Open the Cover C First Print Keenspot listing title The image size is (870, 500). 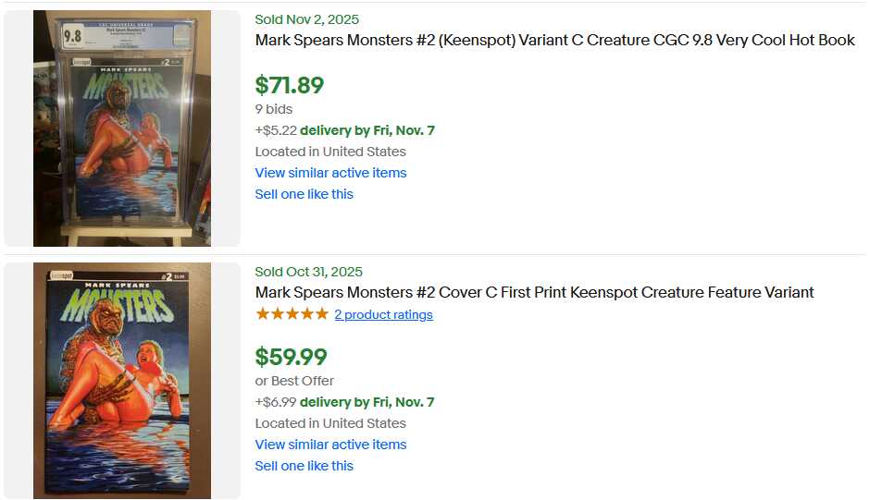[534, 293]
